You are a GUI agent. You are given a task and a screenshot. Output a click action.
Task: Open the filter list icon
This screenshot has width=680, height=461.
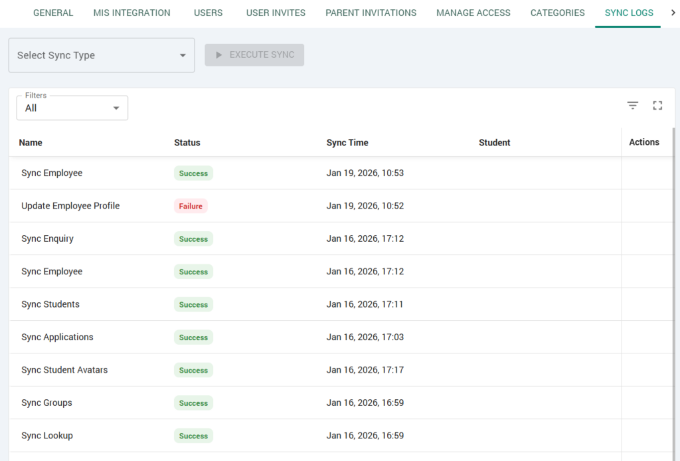tap(632, 106)
